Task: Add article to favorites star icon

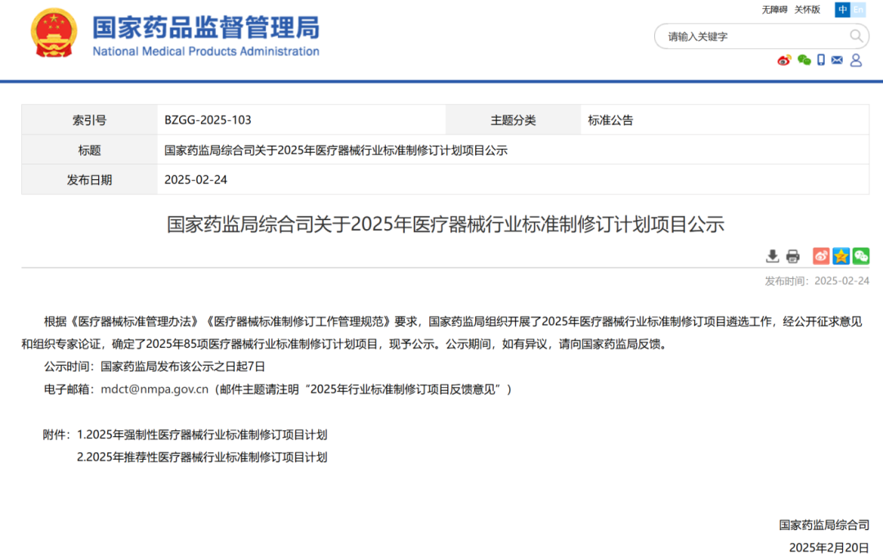Action: tap(840, 256)
